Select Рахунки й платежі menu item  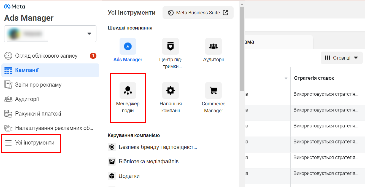[x=50, y=114]
